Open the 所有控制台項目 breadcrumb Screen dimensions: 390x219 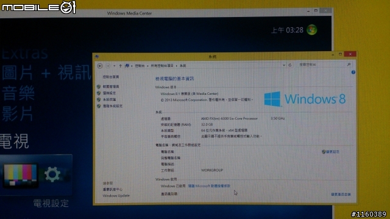tap(162, 66)
